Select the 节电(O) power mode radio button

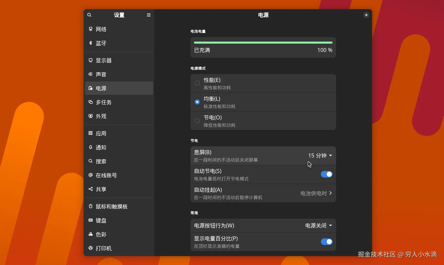point(197,121)
